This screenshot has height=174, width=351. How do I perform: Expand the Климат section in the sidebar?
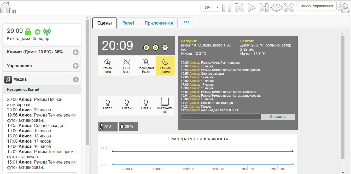[x=76, y=52]
